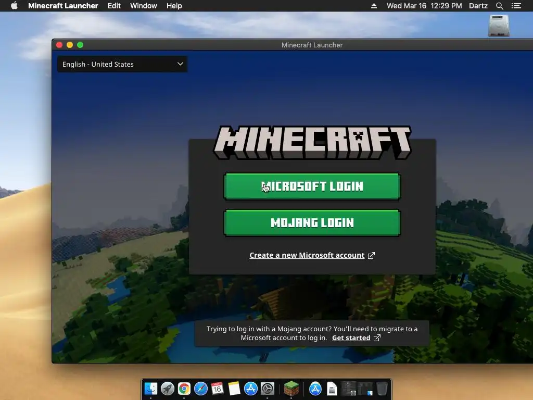Launch Safari from the Dock
533x400 pixels.
(x=200, y=389)
